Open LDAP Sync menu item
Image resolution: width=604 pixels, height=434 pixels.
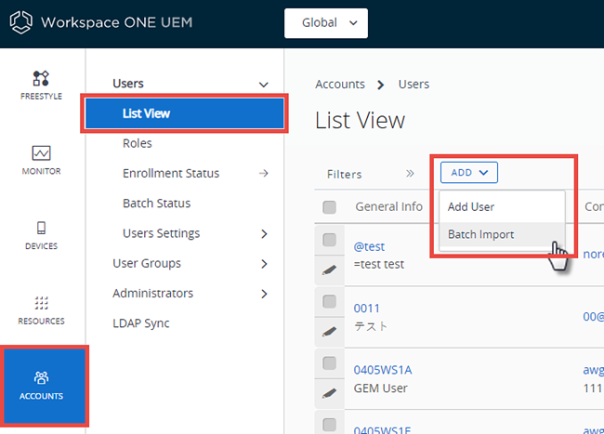pos(140,323)
